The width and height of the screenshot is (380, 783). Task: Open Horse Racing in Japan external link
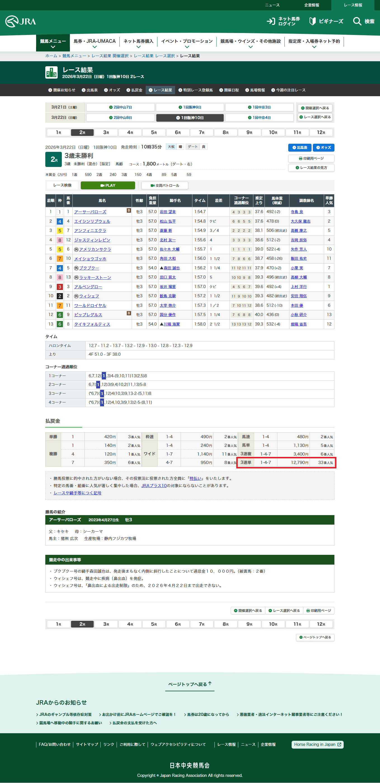(x=317, y=744)
